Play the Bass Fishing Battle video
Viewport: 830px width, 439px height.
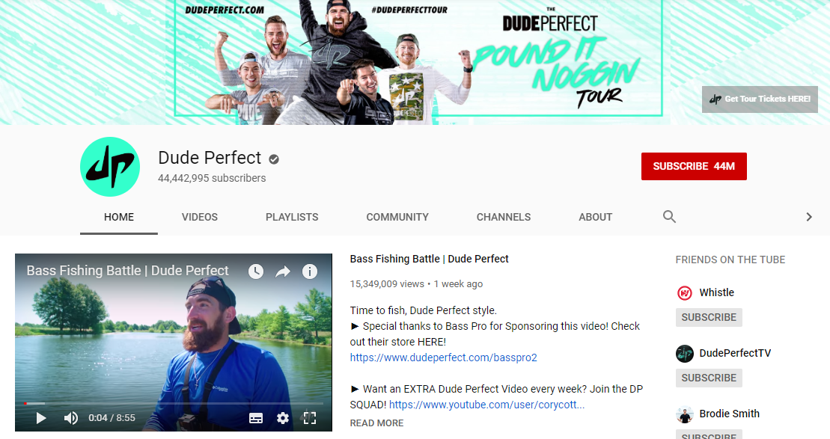coord(40,418)
